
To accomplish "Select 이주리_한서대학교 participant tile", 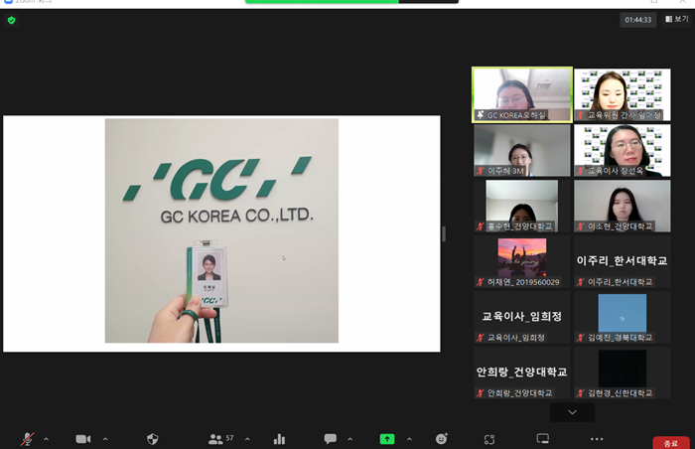I will tap(623, 262).
